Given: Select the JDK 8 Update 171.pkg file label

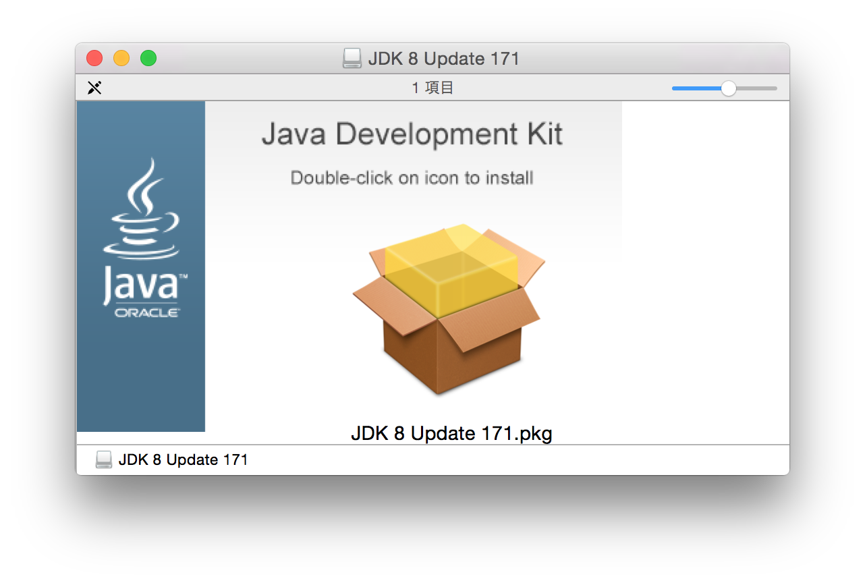Looking at the screenshot, I should pyautogui.click(x=451, y=433).
